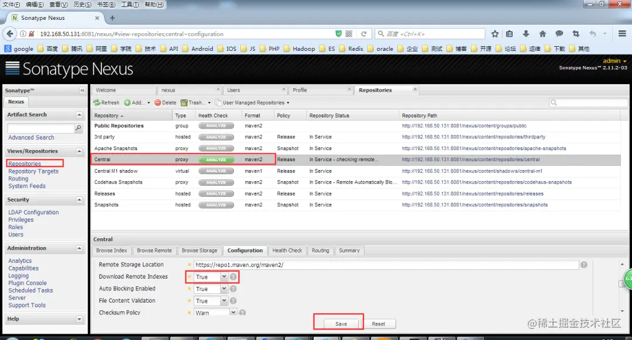Screen dimensions: 632x340
Task: Collapse the Sonatype side panel with arrows
Action: (83, 91)
